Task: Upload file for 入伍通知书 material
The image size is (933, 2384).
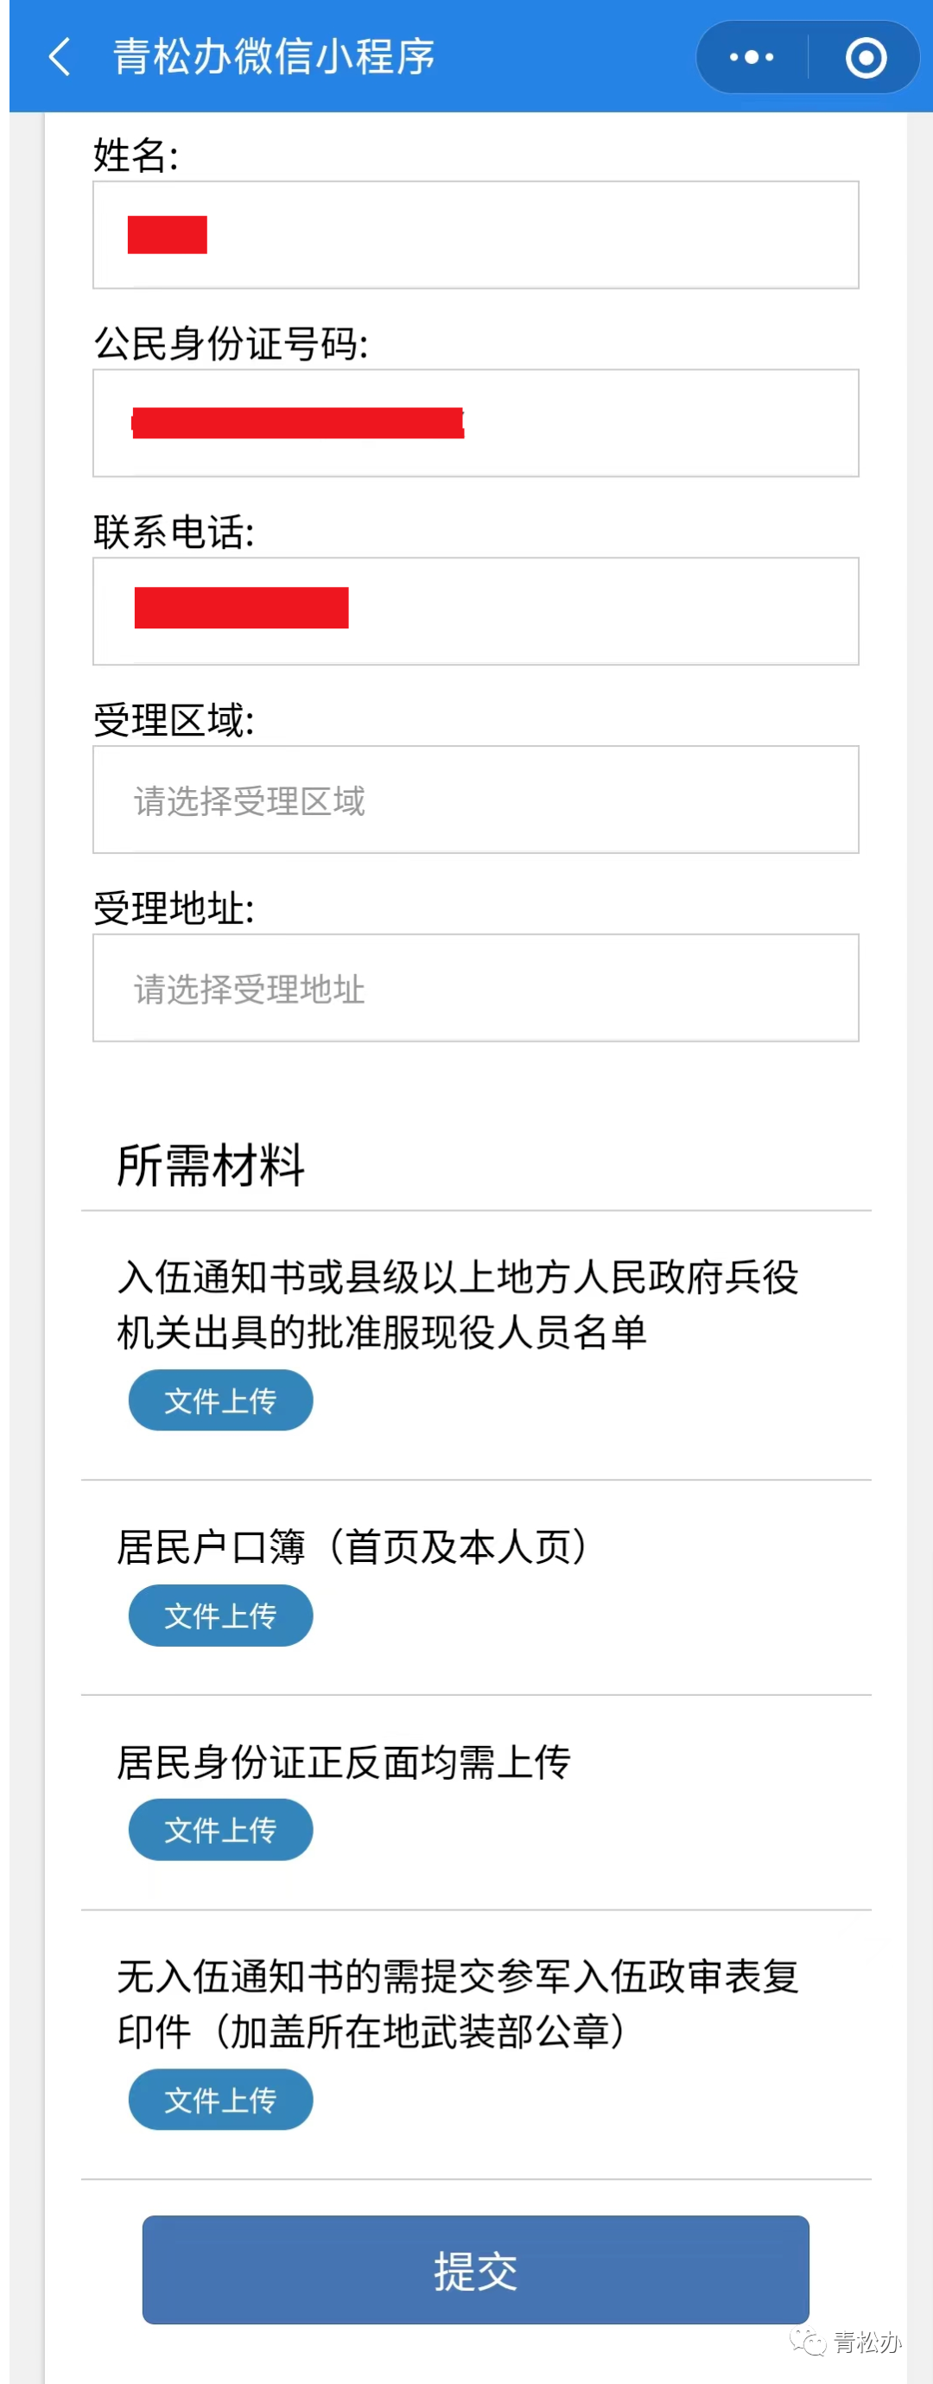Action: (220, 1400)
